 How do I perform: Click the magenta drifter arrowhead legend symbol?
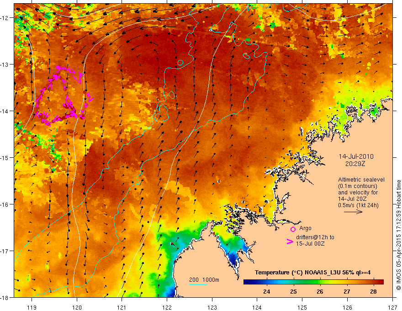[x=290, y=241]
